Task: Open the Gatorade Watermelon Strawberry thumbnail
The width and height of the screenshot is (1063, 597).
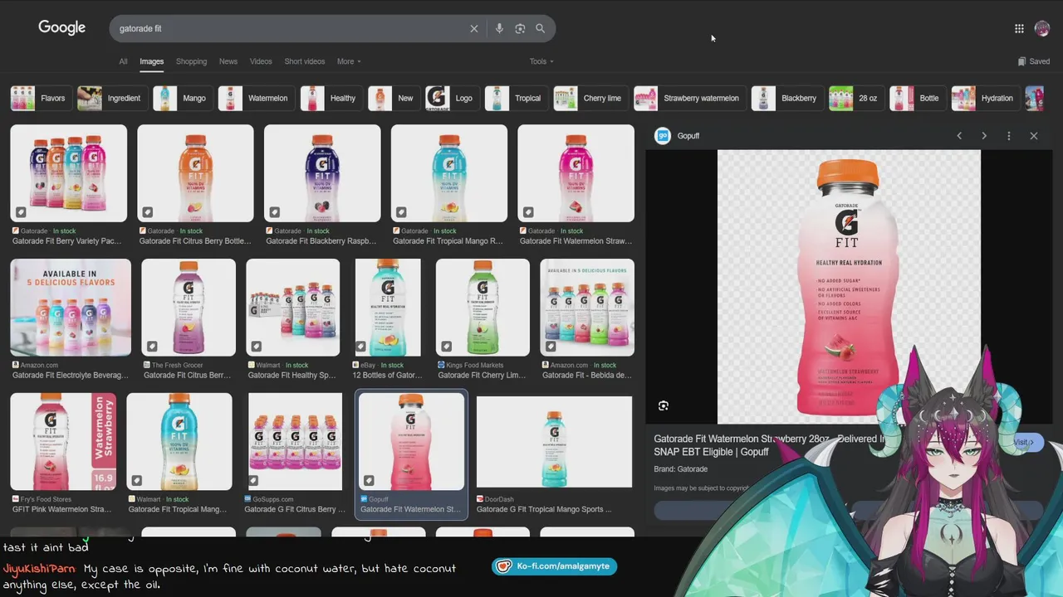Action: click(x=576, y=173)
